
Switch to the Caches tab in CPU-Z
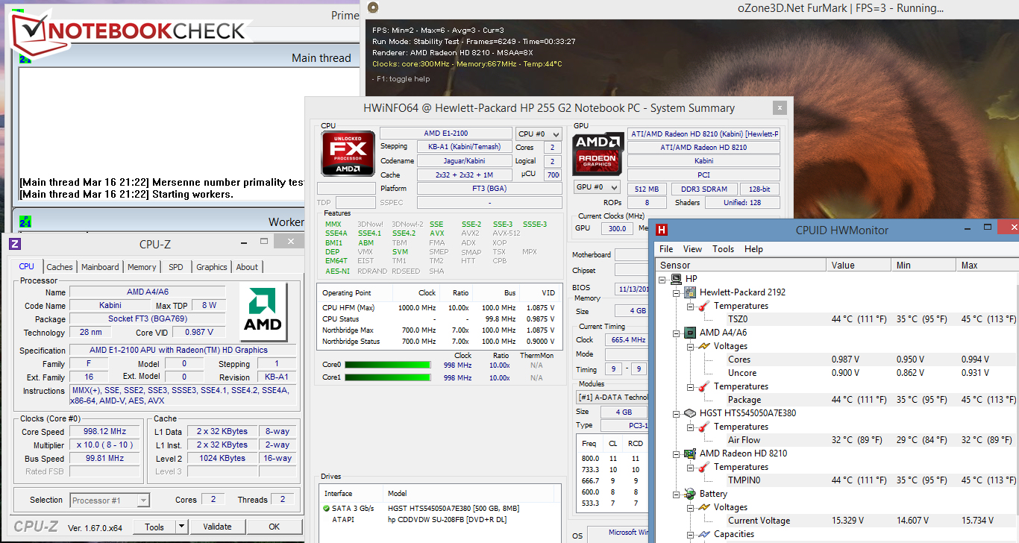pyautogui.click(x=60, y=267)
